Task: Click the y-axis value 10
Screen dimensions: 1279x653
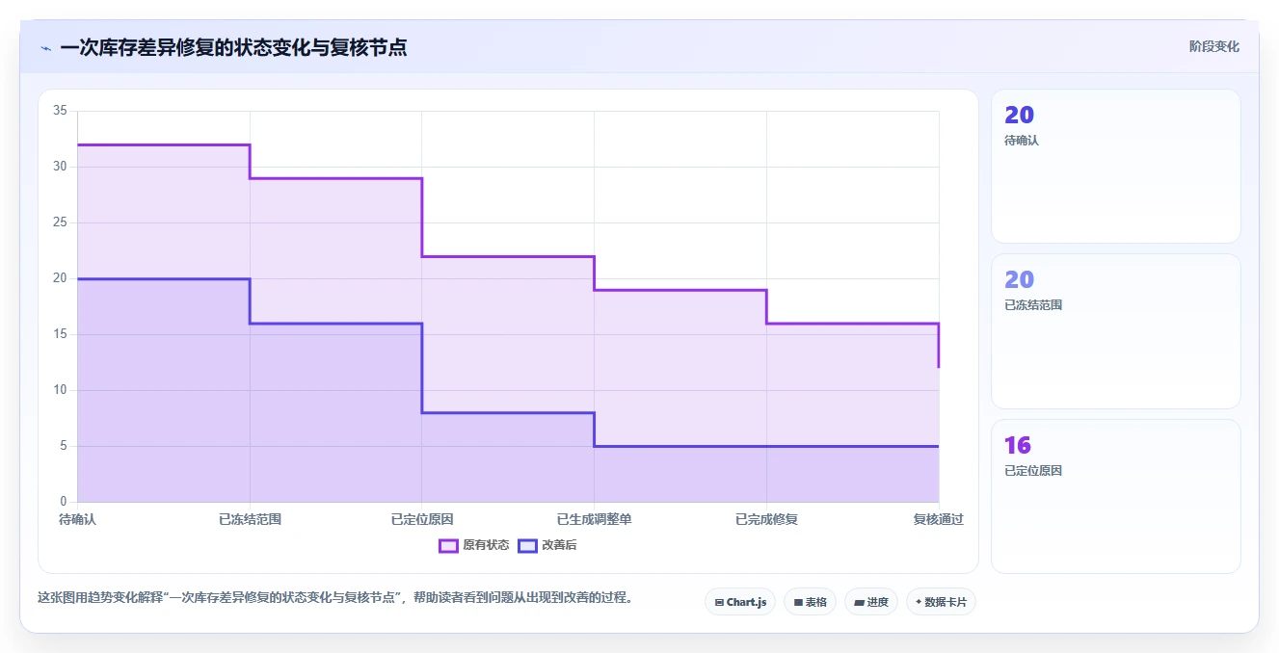Action: (60, 390)
